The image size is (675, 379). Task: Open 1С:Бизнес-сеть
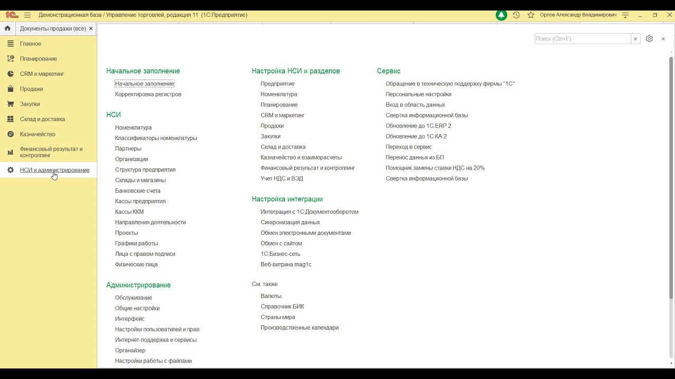pos(281,254)
